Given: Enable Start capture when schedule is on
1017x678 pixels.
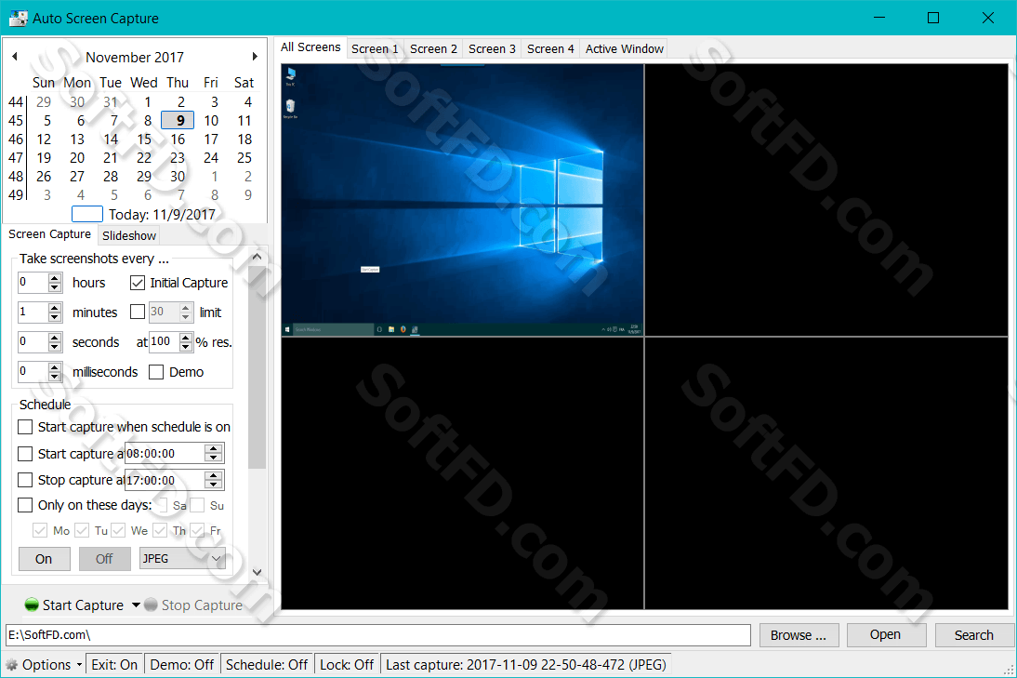Looking at the screenshot, I should pos(25,427).
